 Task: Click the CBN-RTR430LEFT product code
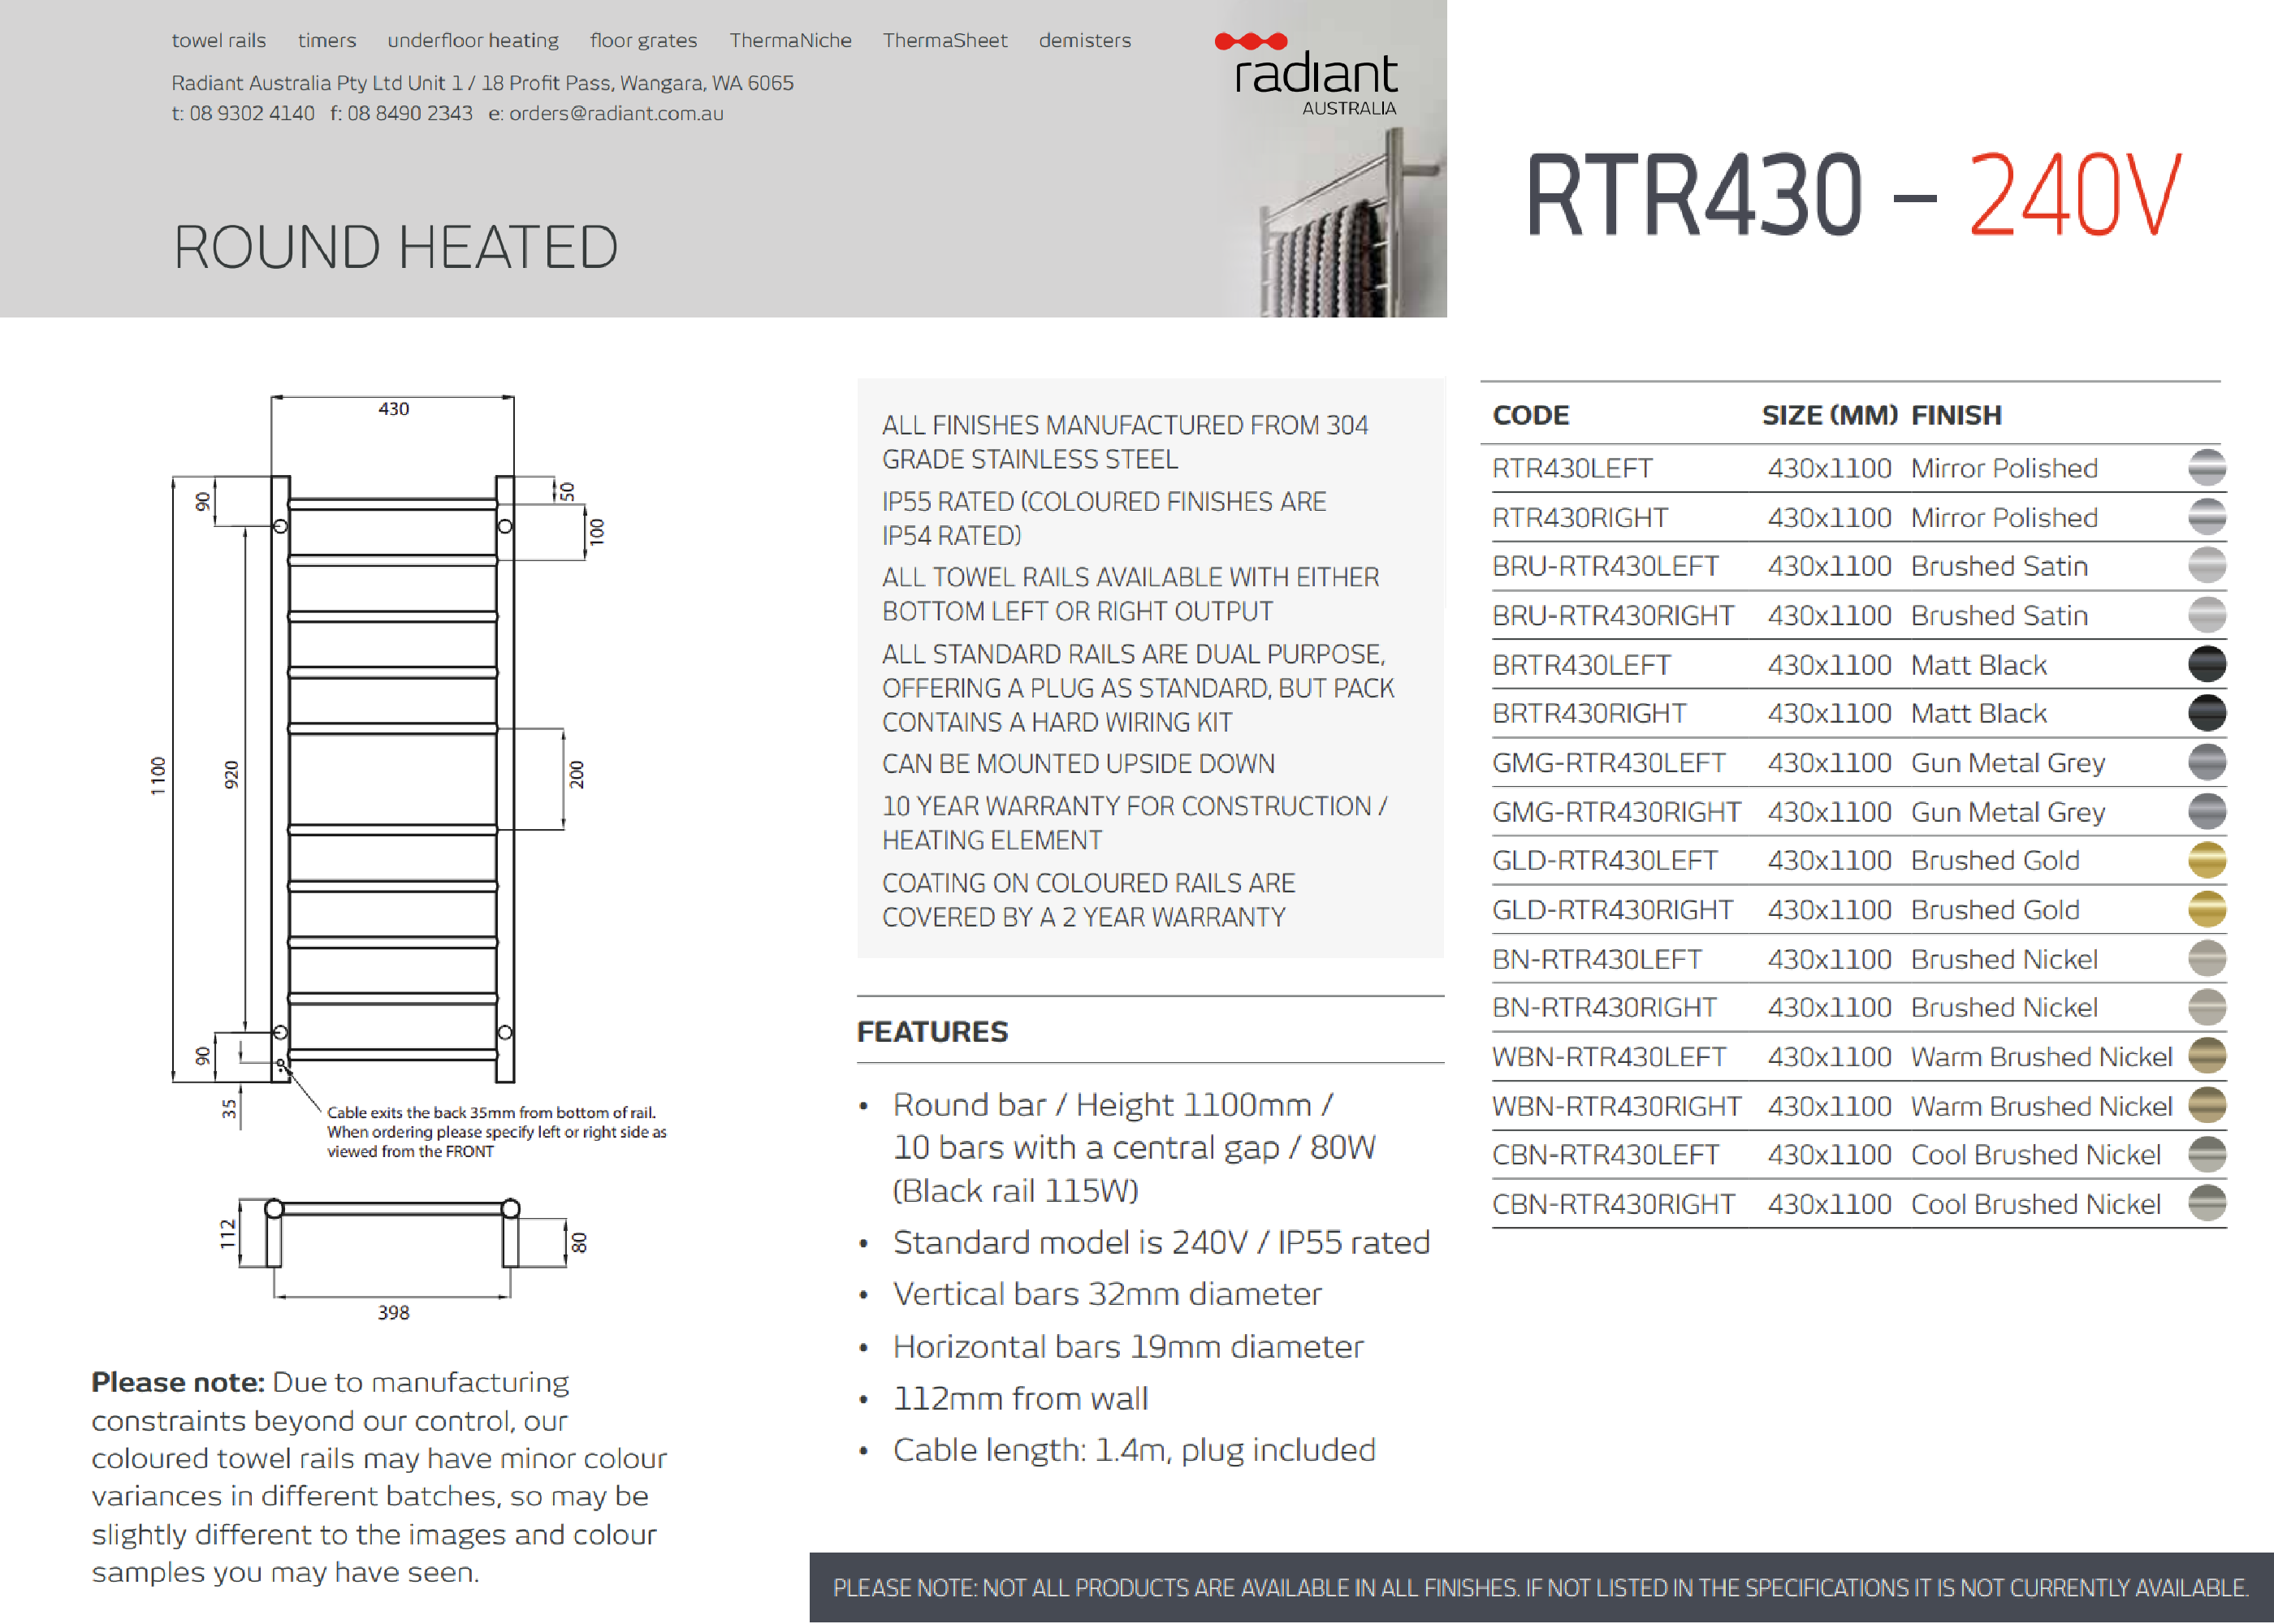pyautogui.click(x=1604, y=1155)
